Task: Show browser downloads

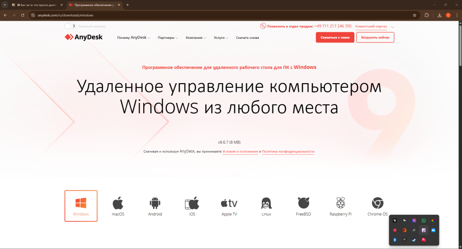Action: pyautogui.click(x=439, y=15)
